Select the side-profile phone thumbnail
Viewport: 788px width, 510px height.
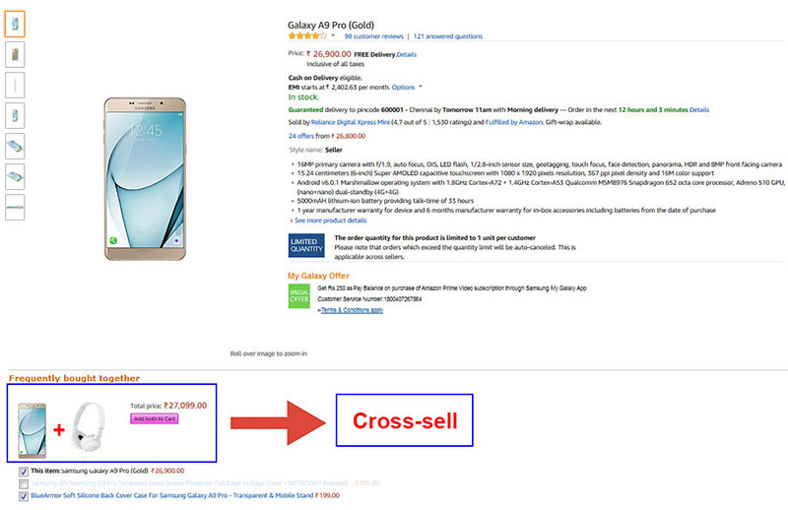tap(15, 85)
